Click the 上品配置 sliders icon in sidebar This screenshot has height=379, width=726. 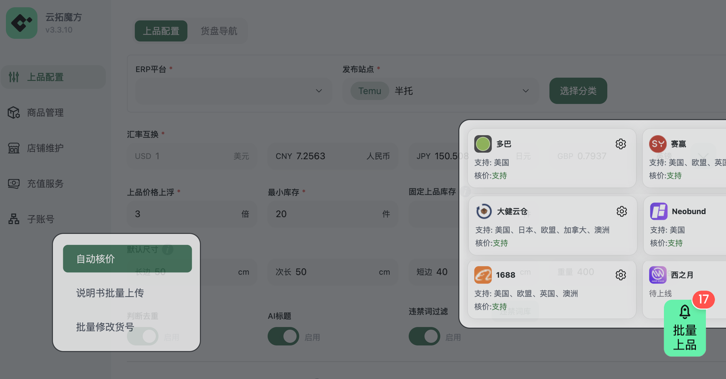pos(14,77)
